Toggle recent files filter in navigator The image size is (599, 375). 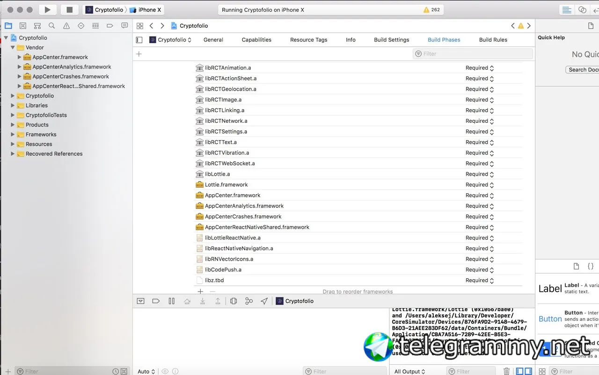116,372
